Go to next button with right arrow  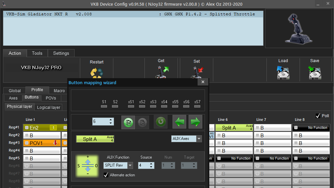tap(195, 122)
